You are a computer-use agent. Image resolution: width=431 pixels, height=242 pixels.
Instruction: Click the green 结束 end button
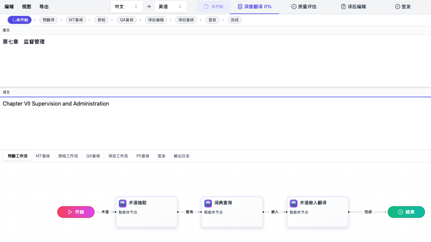pos(406,212)
